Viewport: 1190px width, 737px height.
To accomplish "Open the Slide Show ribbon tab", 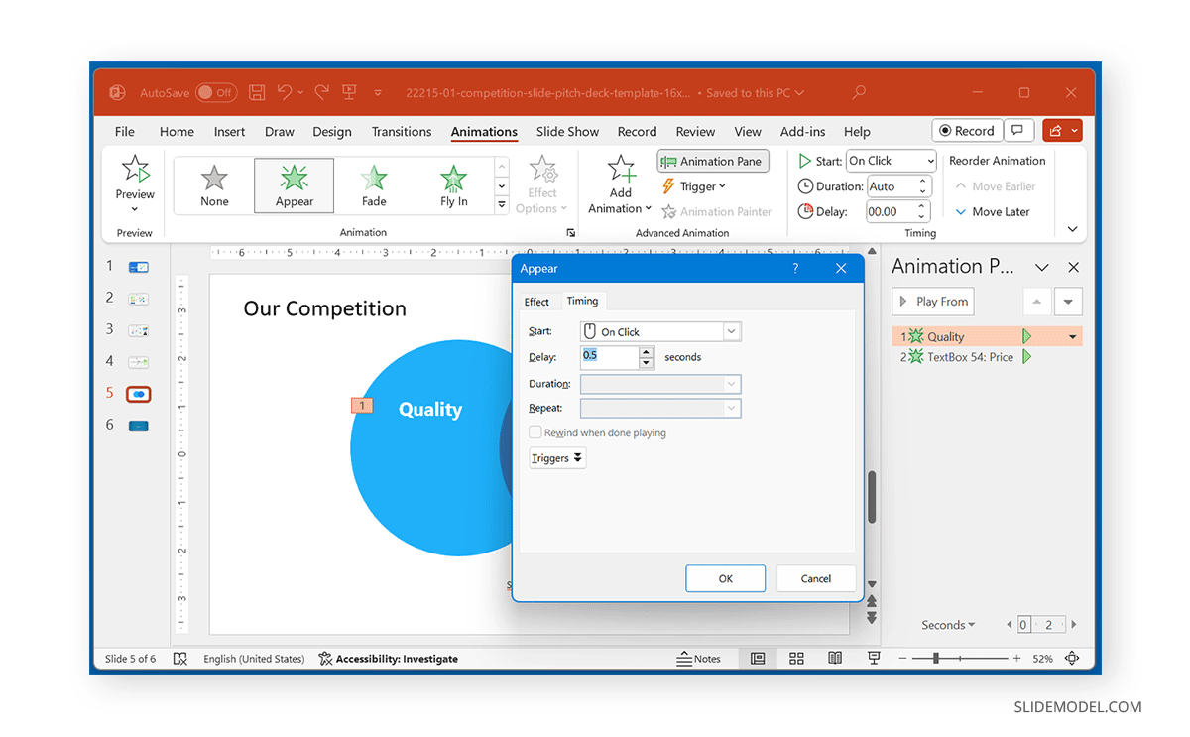I will click(567, 131).
